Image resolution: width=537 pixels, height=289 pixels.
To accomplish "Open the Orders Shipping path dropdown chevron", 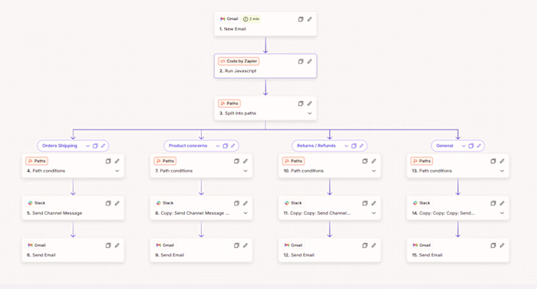I will pyautogui.click(x=87, y=146).
